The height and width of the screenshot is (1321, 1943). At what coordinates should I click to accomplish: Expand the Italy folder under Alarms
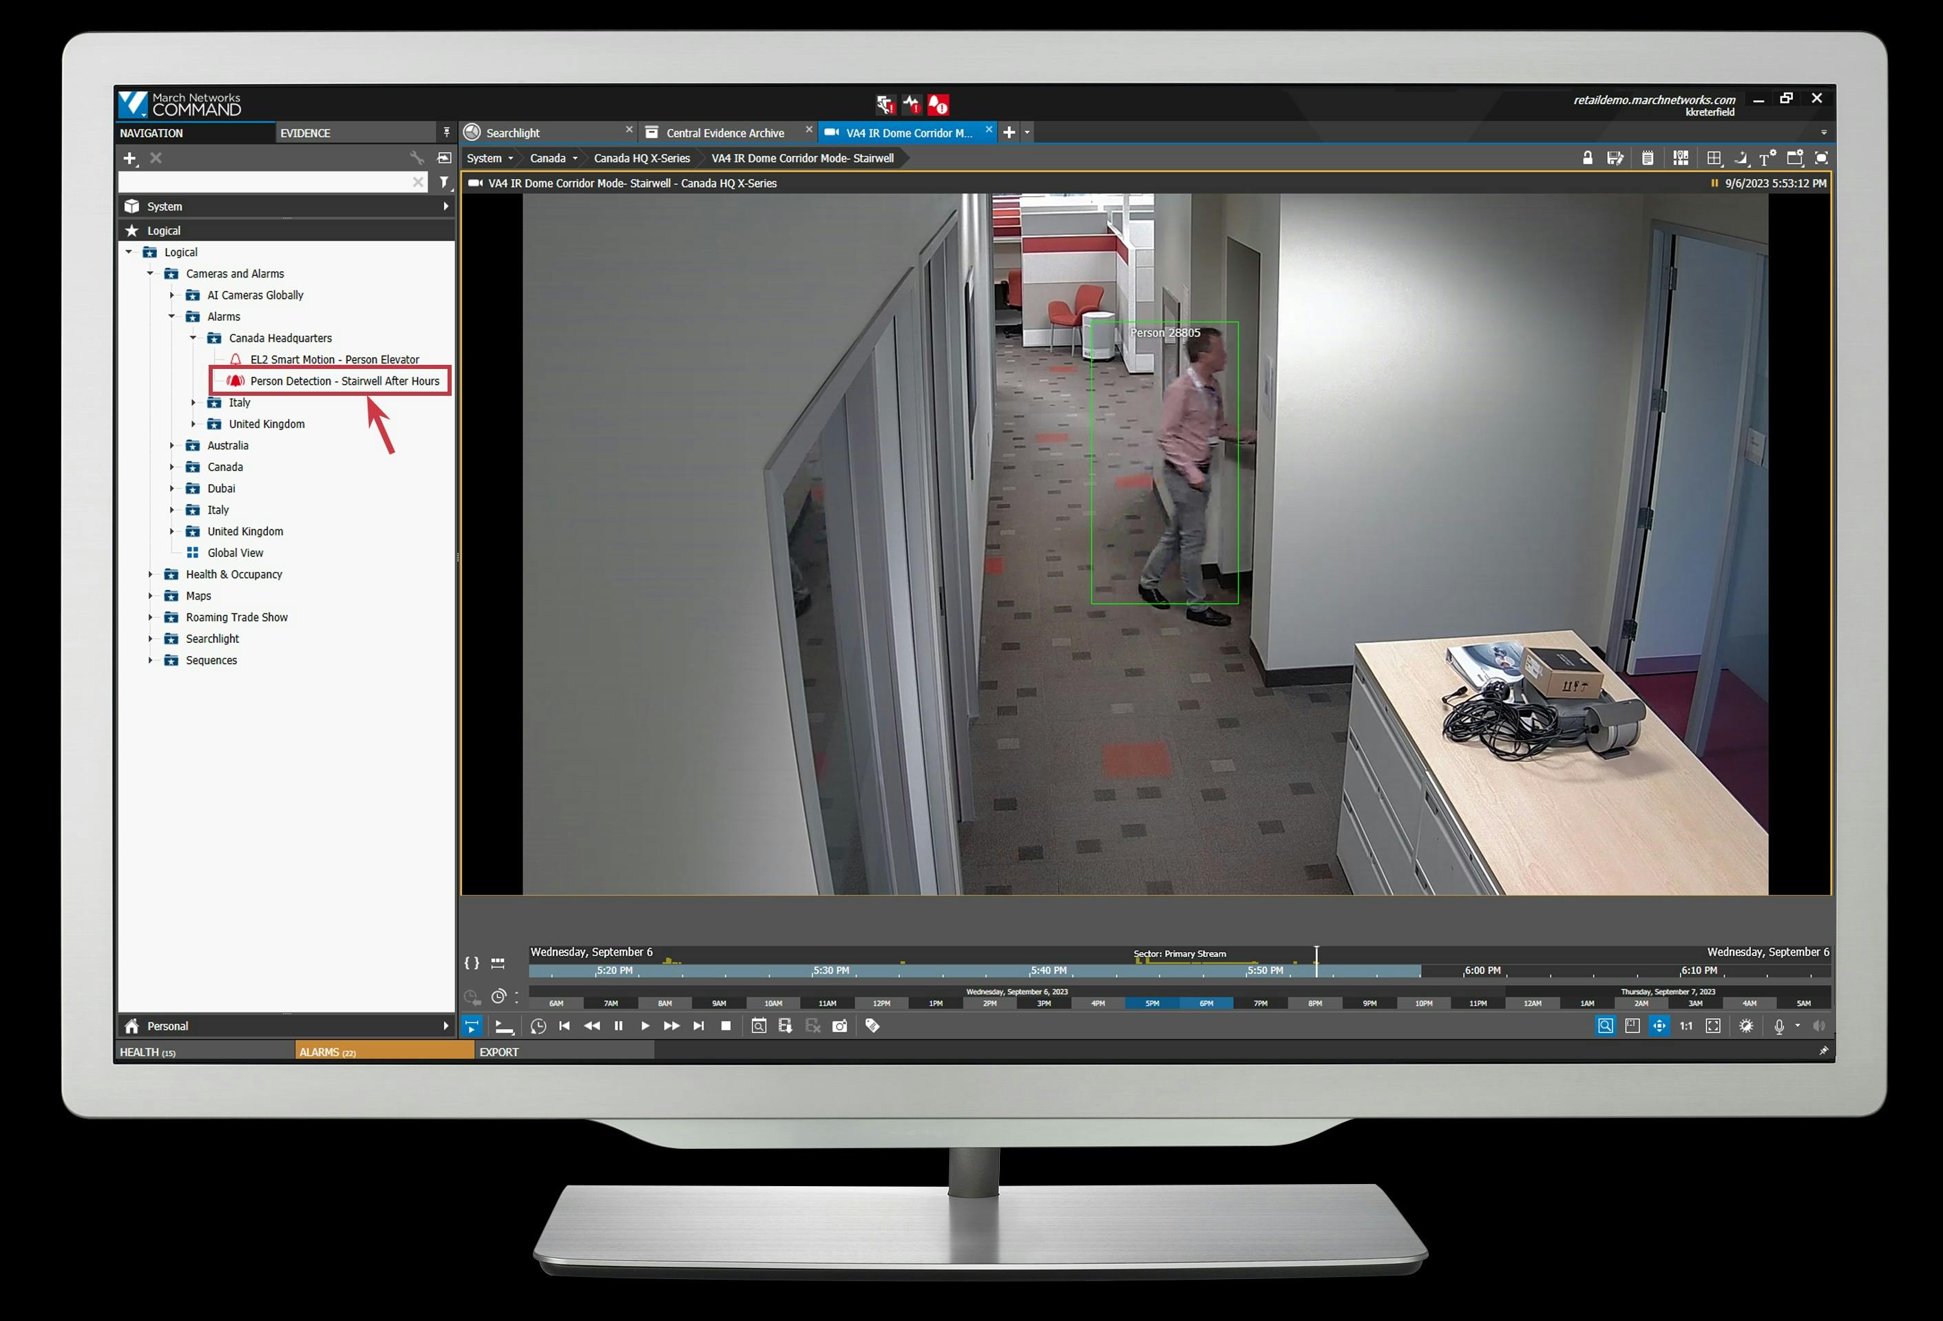tap(194, 403)
